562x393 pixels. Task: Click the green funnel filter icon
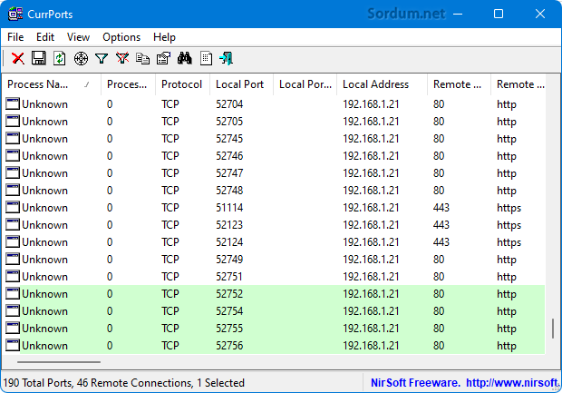pos(102,58)
